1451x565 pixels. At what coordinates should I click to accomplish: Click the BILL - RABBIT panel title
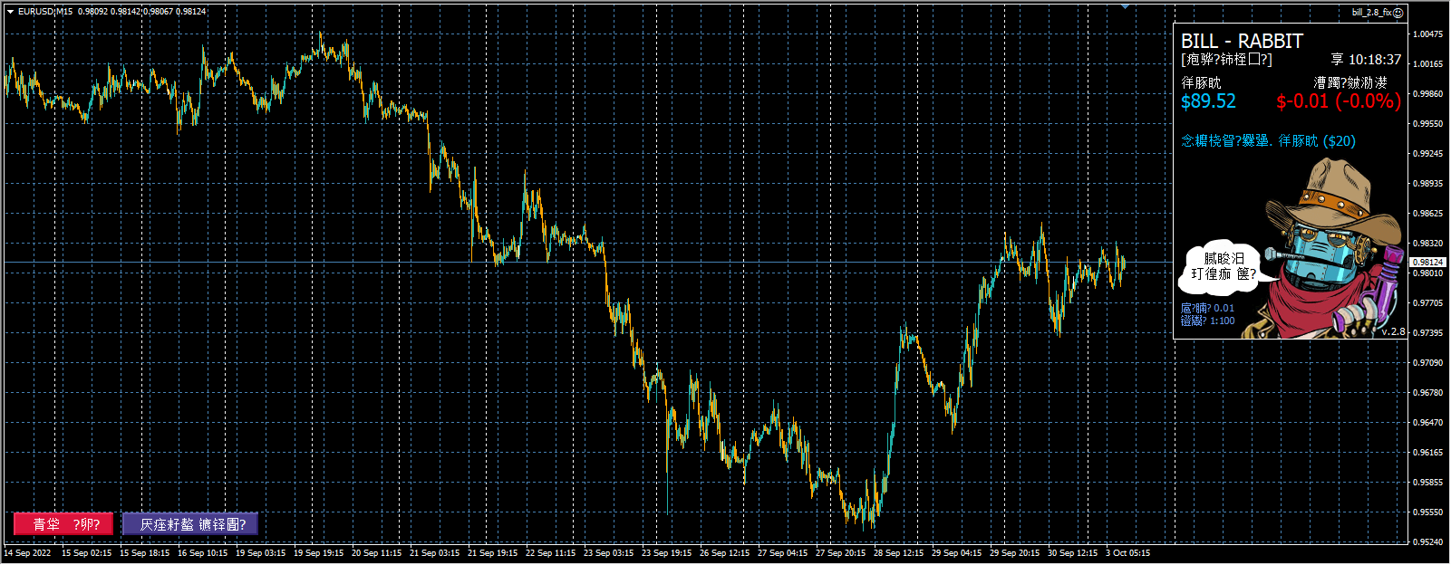[1241, 42]
